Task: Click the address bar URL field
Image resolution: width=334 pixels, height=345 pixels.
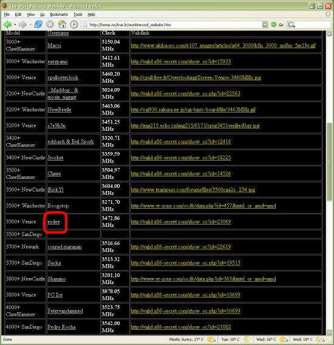Action: pos(174,24)
